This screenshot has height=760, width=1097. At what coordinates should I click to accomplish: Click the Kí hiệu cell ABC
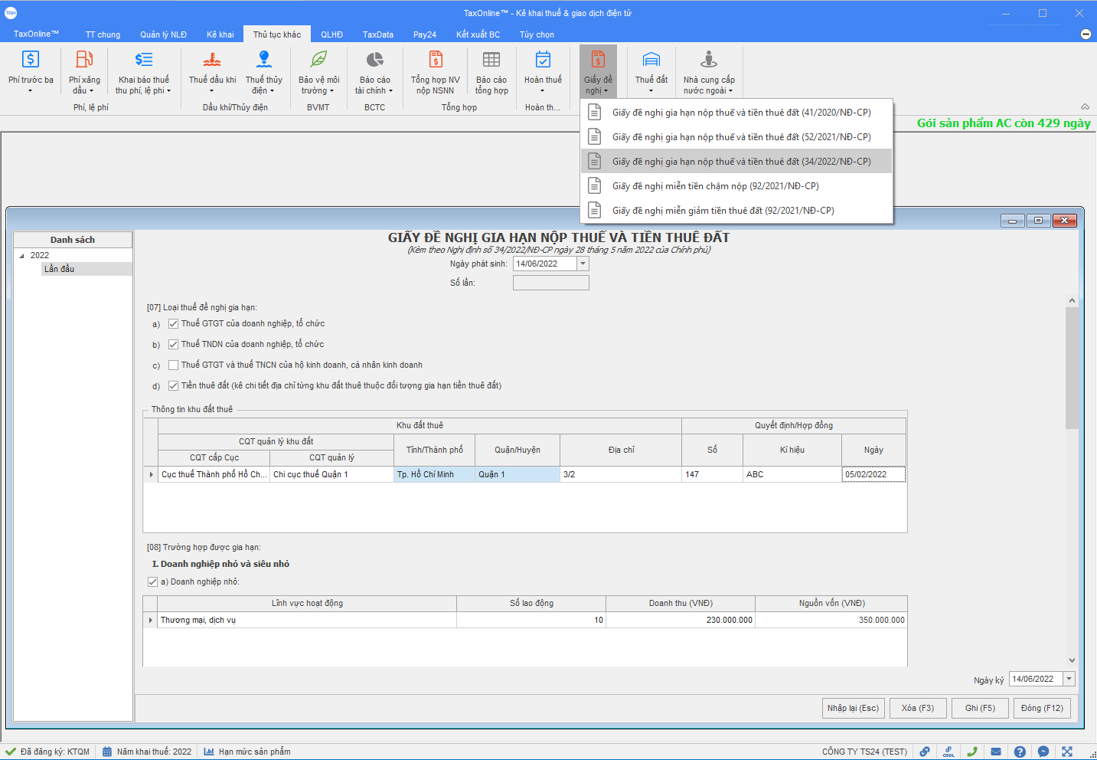[792, 475]
